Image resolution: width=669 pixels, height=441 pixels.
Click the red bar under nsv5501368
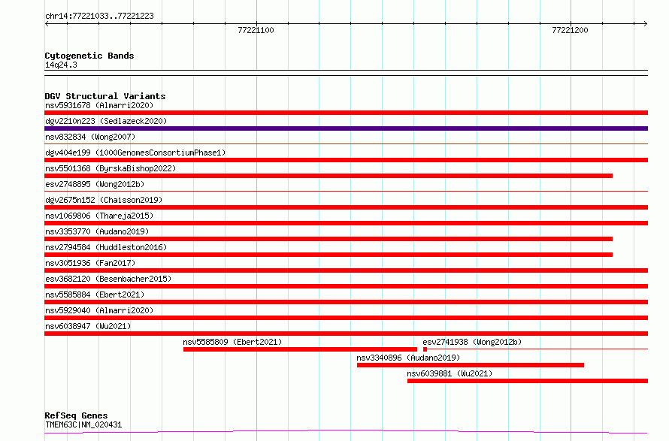point(328,176)
